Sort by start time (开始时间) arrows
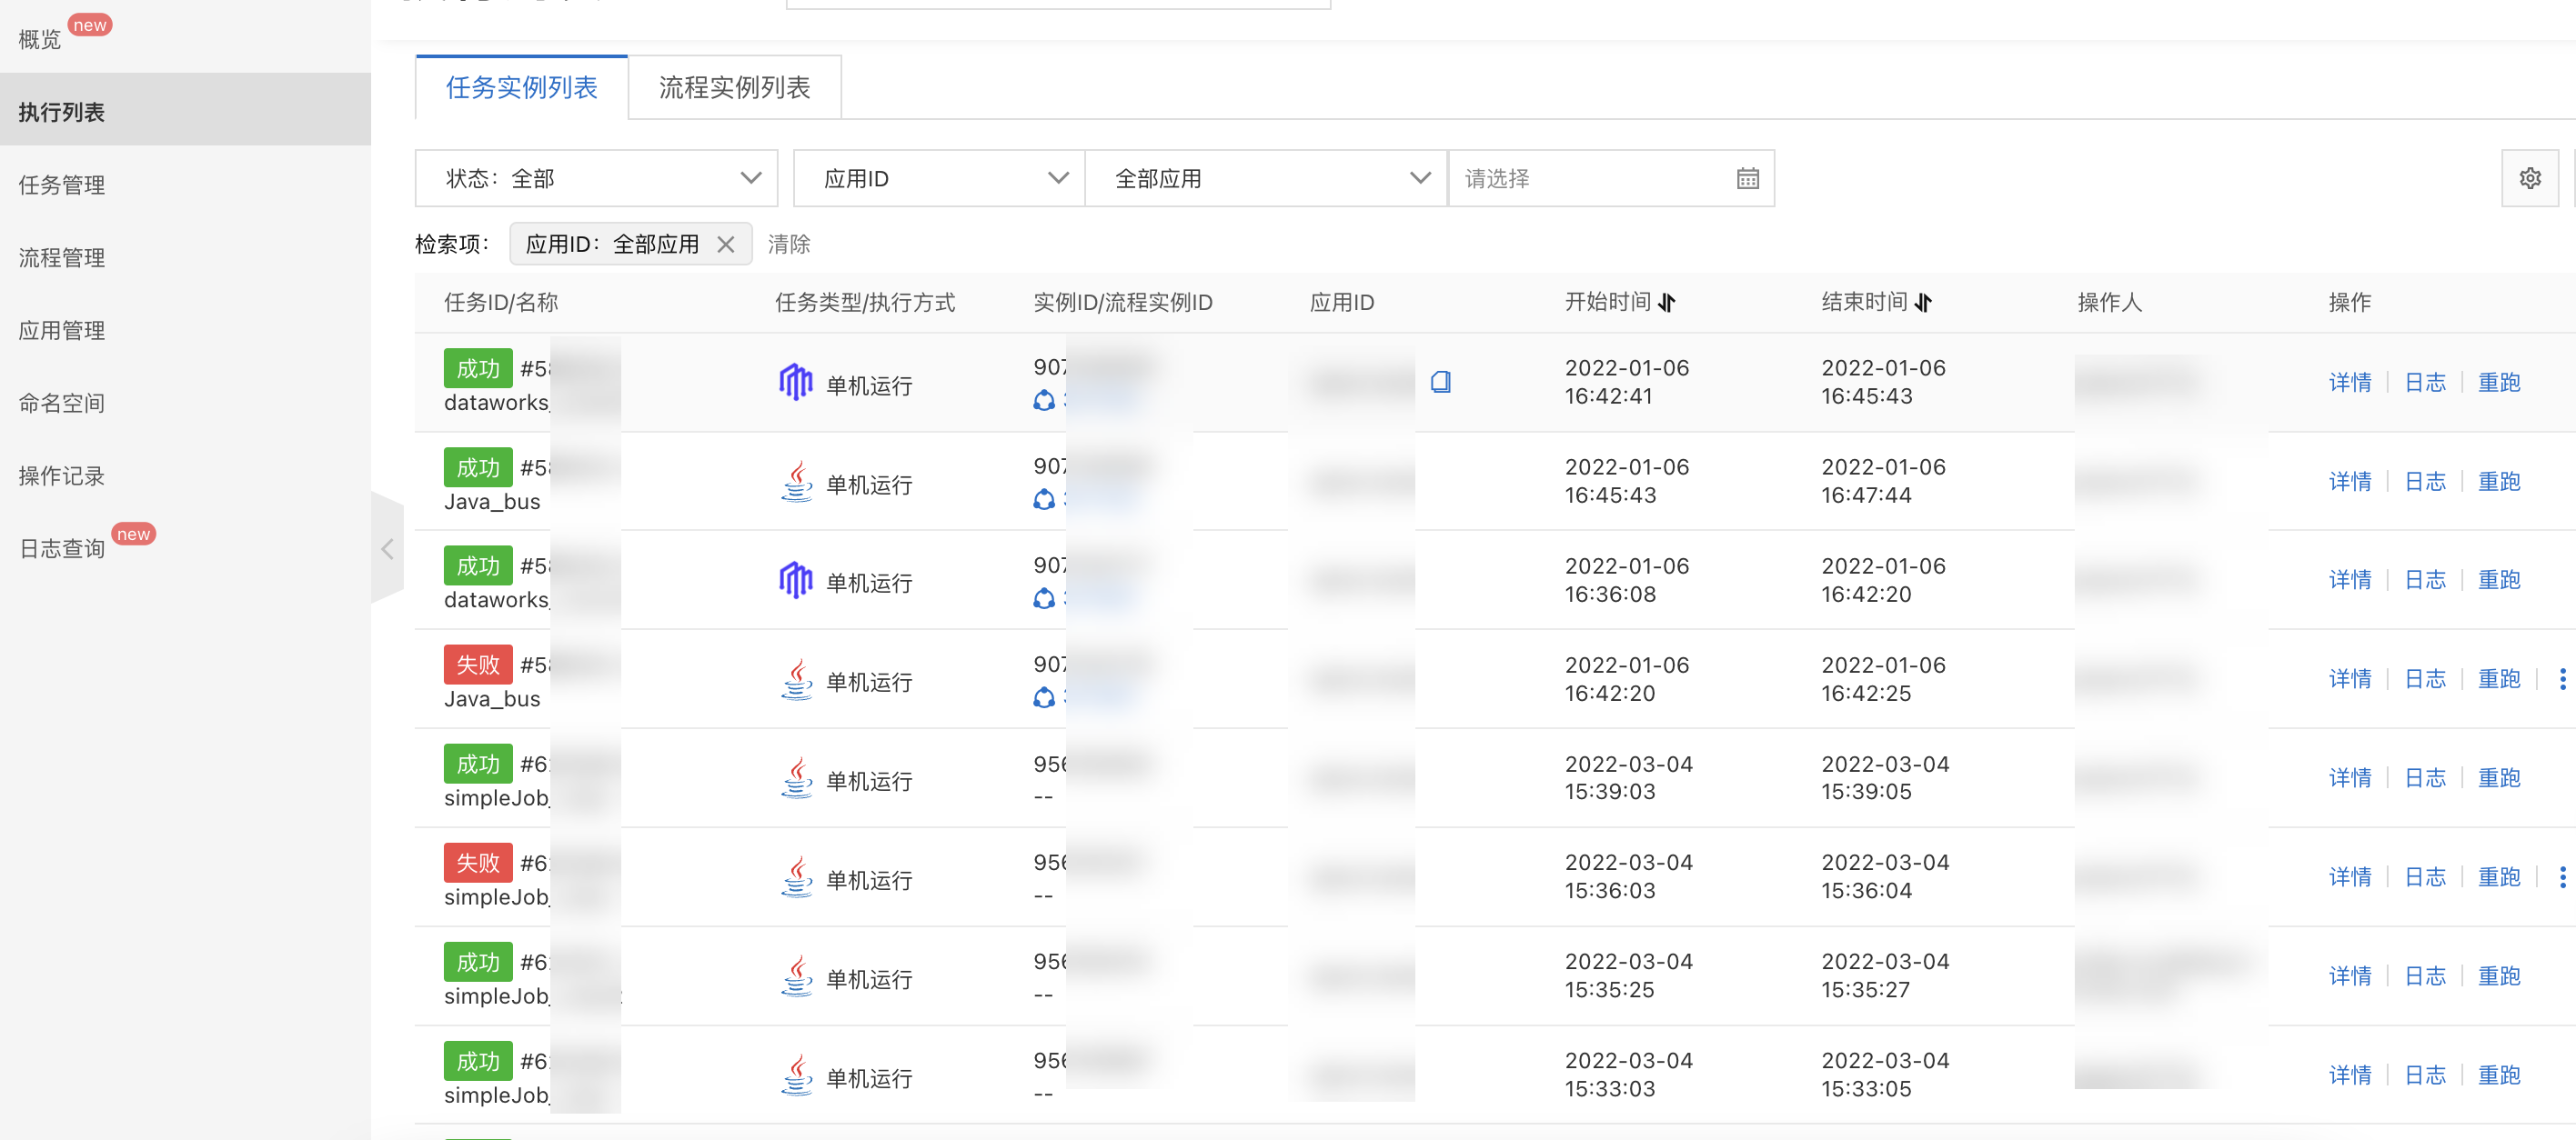 click(x=1666, y=303)
